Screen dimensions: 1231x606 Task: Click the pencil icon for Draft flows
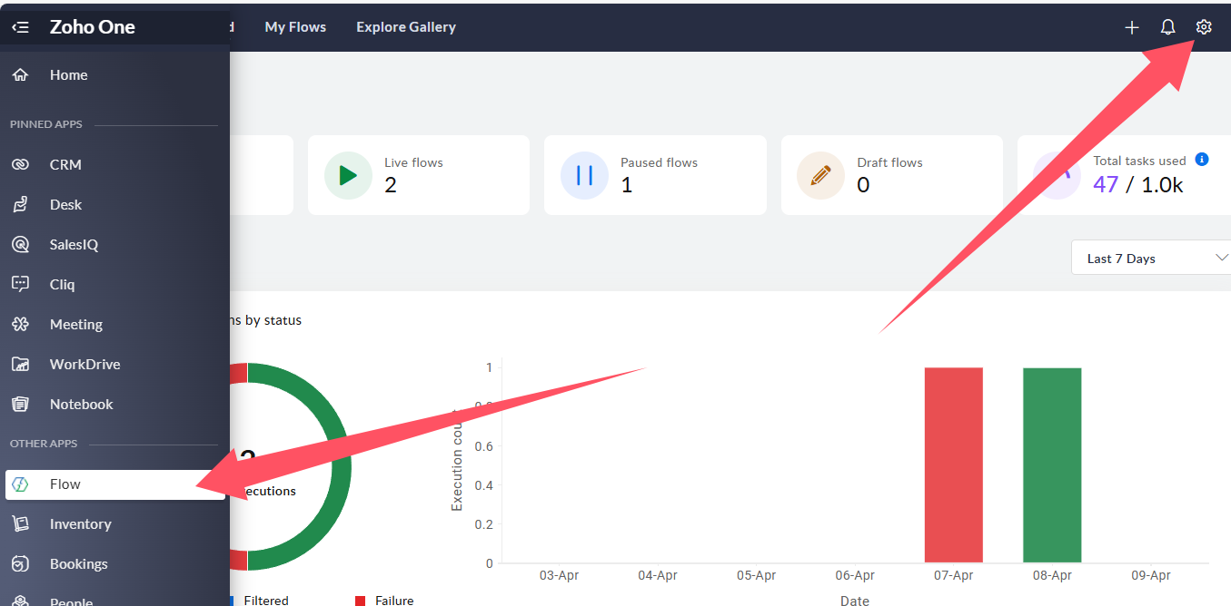pyautogui.click(x=820, y=175)
